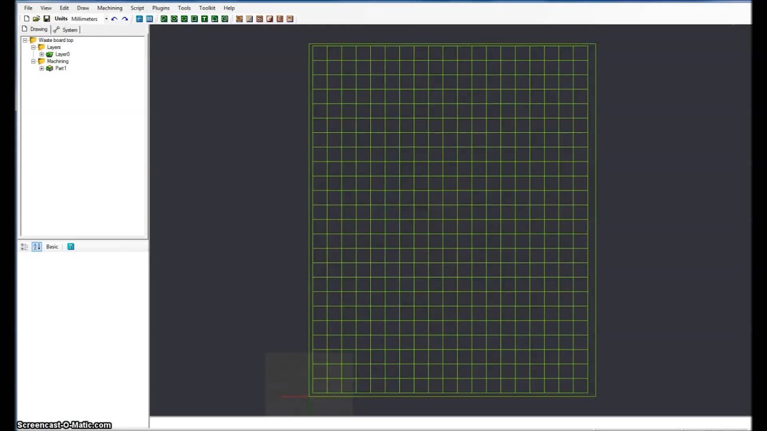Open the Plugins menu

click(x=161, y=8)
